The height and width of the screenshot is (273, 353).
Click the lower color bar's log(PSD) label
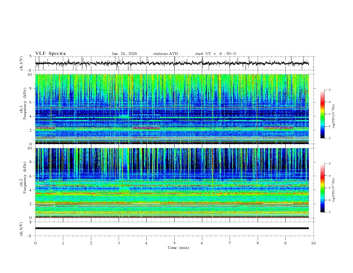coord(333,190)
